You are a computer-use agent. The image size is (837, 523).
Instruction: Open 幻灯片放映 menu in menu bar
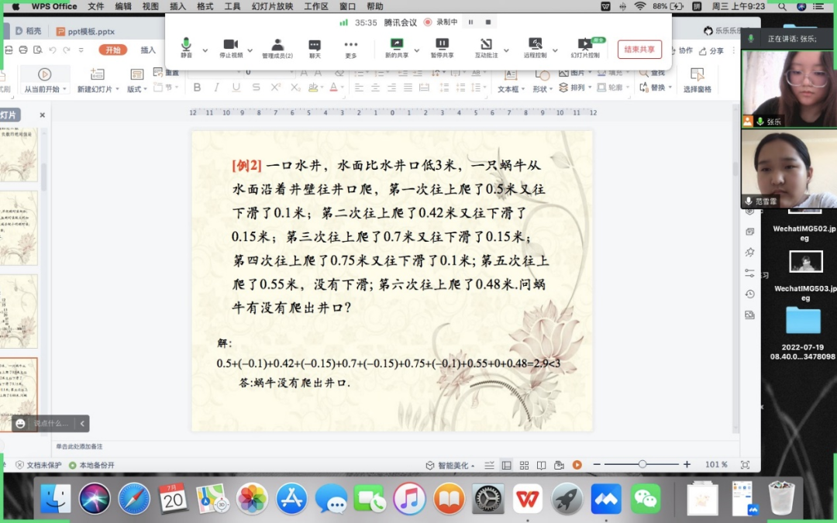[273, 6]
